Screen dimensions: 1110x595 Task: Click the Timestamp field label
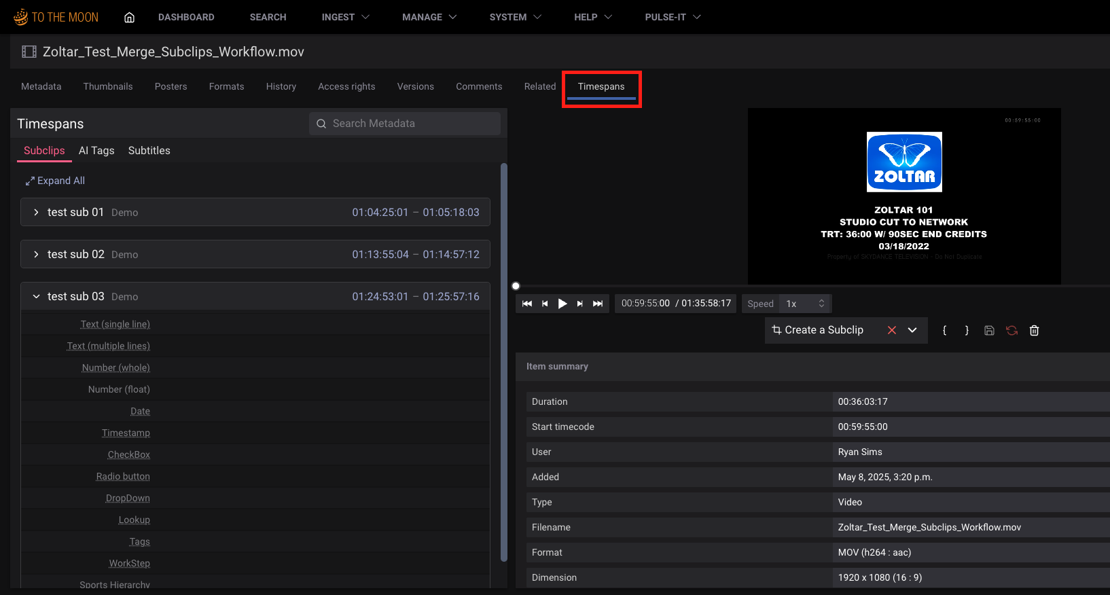point(126,433)
